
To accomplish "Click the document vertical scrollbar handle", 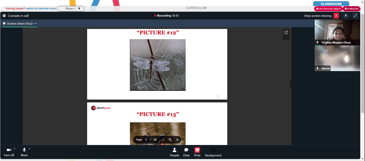I will click(x=290, y=84).
